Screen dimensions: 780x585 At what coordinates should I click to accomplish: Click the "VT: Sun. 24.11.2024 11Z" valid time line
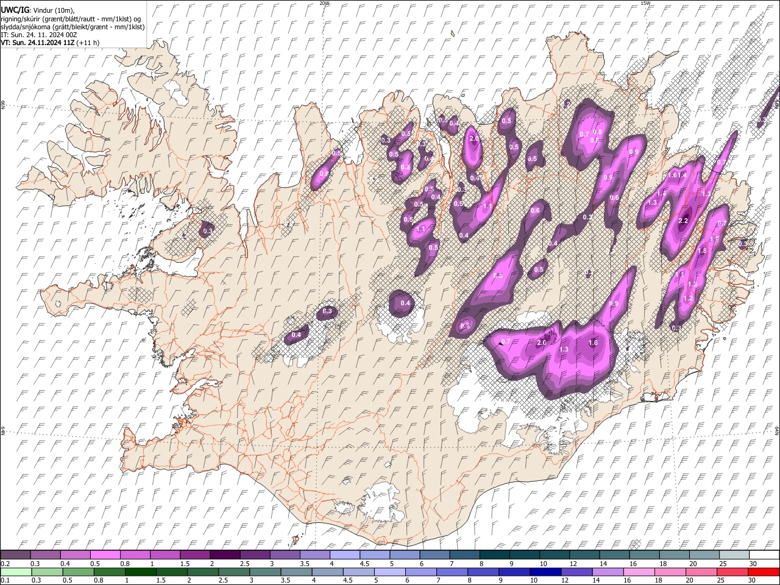[x=38, y=43]
